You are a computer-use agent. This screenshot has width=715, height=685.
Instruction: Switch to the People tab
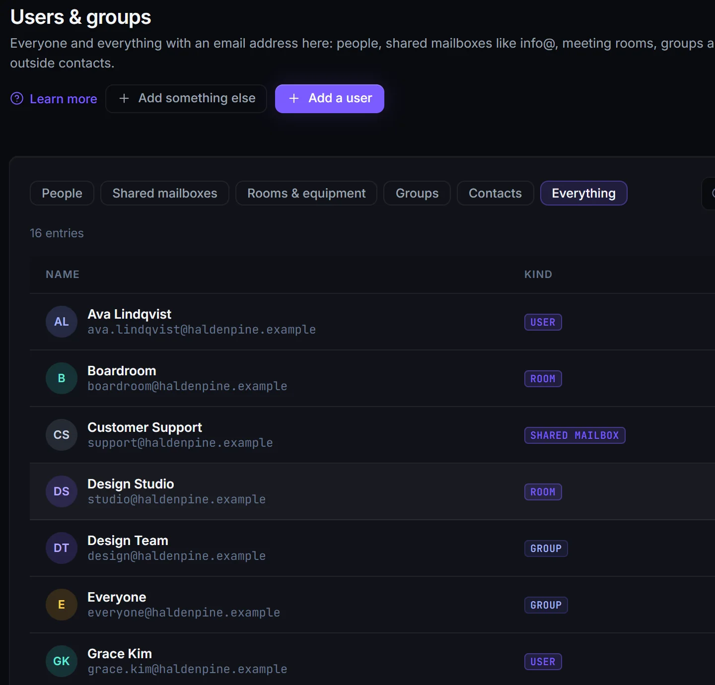coord(62,193)
